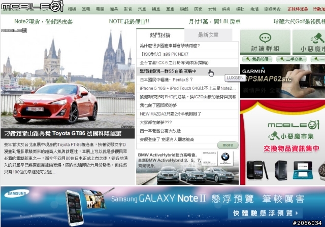Click the 交換物品資訊集中 text in the market banner
This screenshot has height=227, width=325.
(291, 148)
